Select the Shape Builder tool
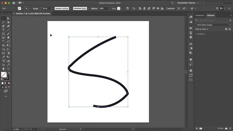Screen dimensions: 233x131 (3, 49)
